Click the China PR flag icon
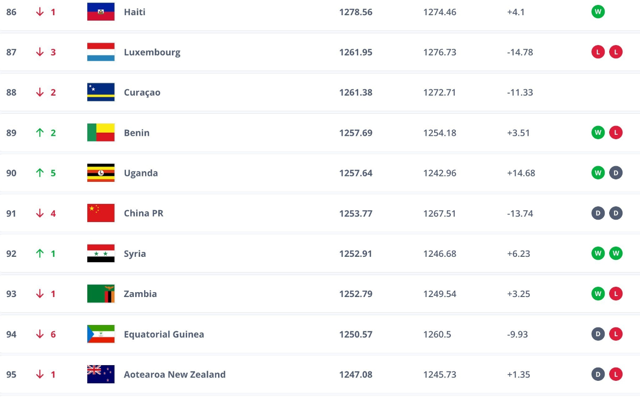 tap(100, 213)
